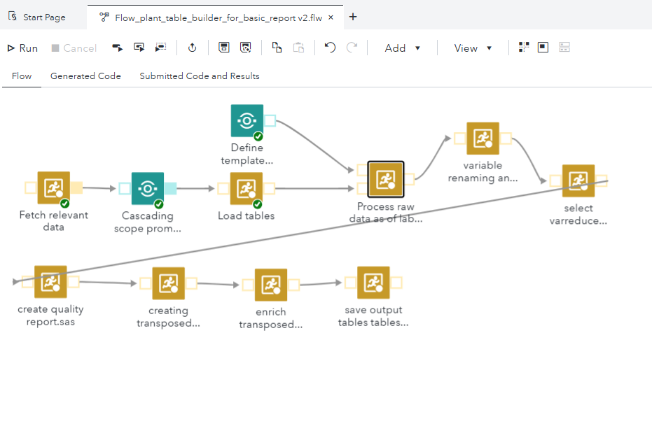Toggle the node properties panel
Viewport: 652px width, 440px height.
[565, 47]
